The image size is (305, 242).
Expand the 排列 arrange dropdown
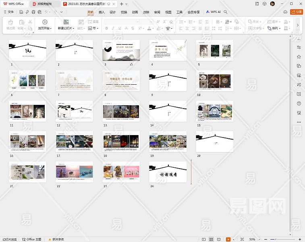276,28
